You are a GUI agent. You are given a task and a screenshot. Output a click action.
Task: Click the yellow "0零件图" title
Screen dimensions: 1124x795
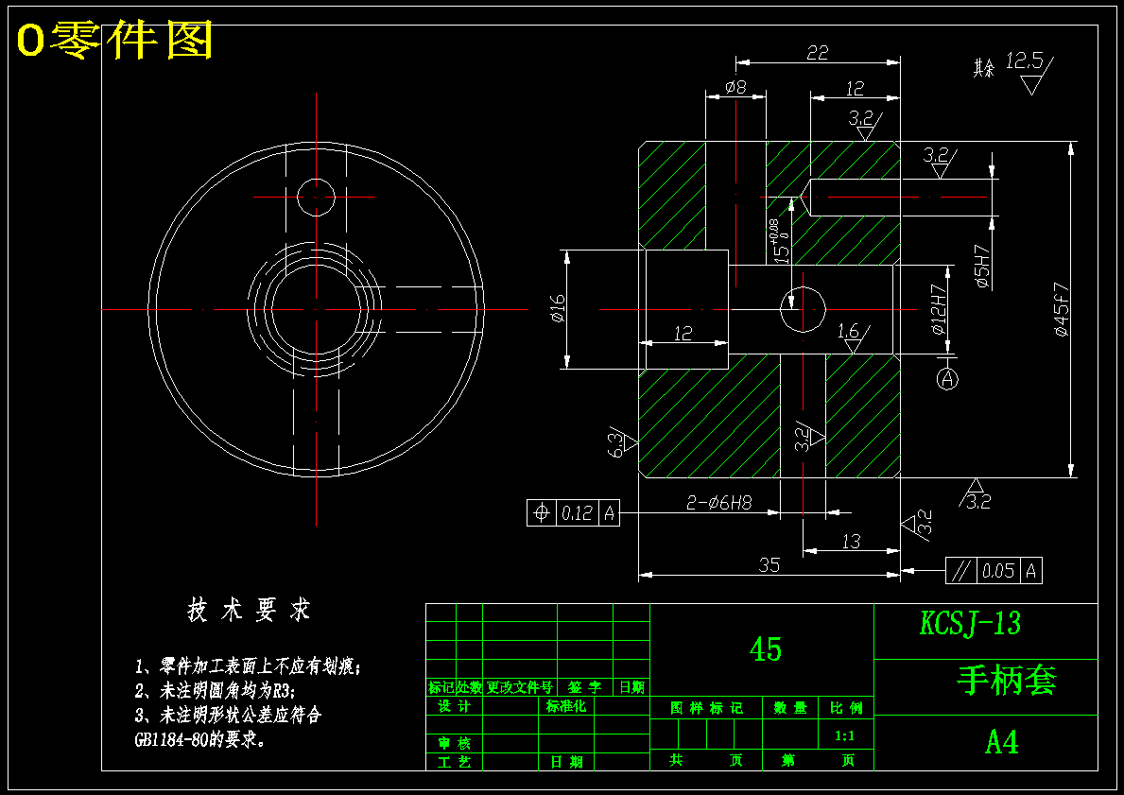[x=114, y=40]
